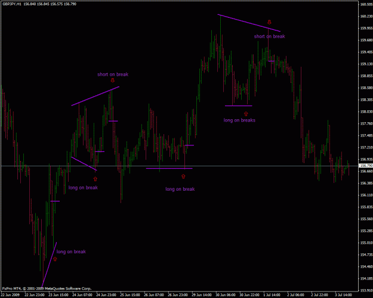Image resolution: width=373 pixels, height=298 pixels.
Task: Click the 154.735 price axis label
Action: pyautogui.click(x=366, y=254)
